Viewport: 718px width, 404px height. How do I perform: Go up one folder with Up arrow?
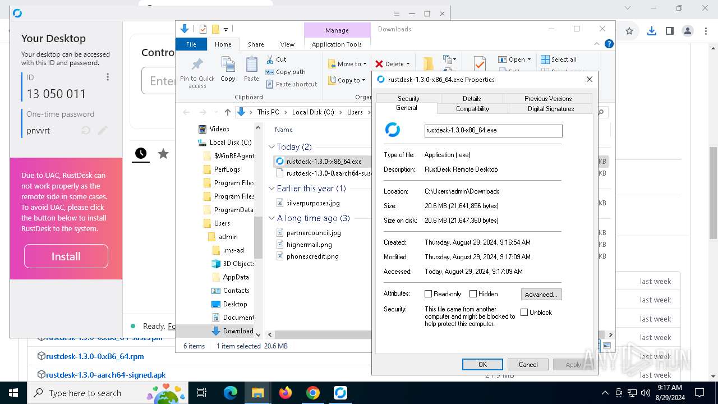point(227,112)
